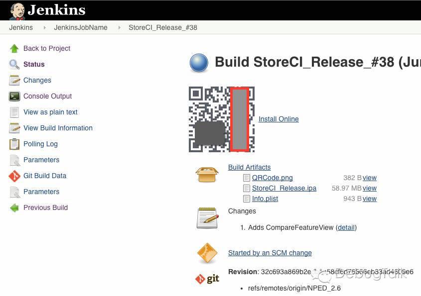
Task: Click Started by an SCM change link
Action: point(270,253)
